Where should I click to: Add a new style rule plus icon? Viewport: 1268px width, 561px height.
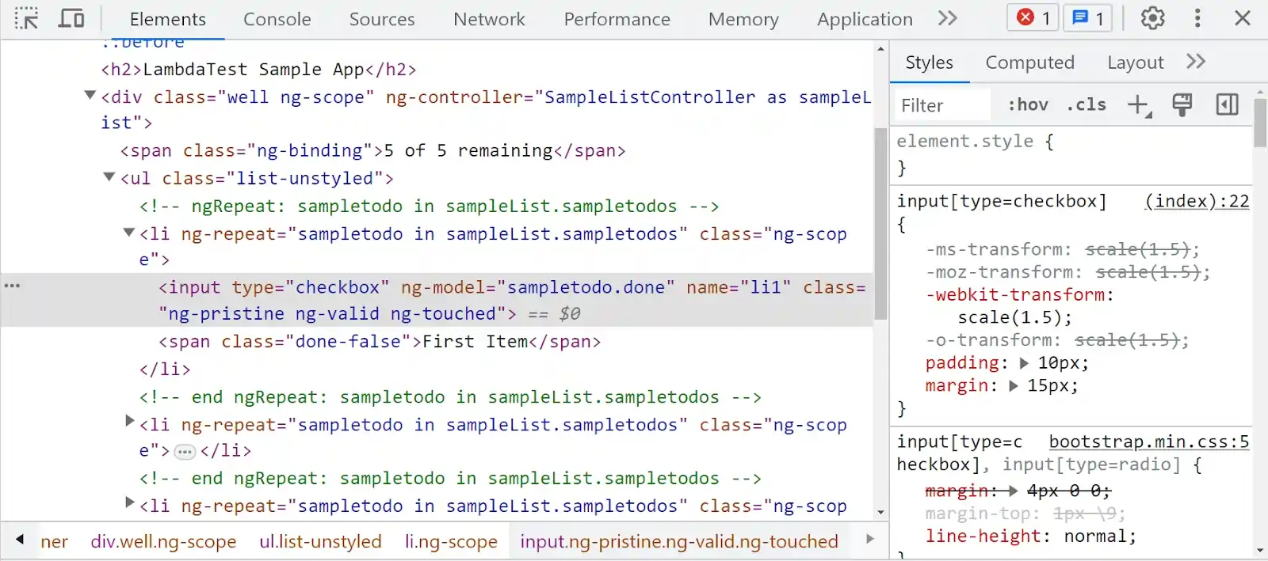click(1139, 105)
